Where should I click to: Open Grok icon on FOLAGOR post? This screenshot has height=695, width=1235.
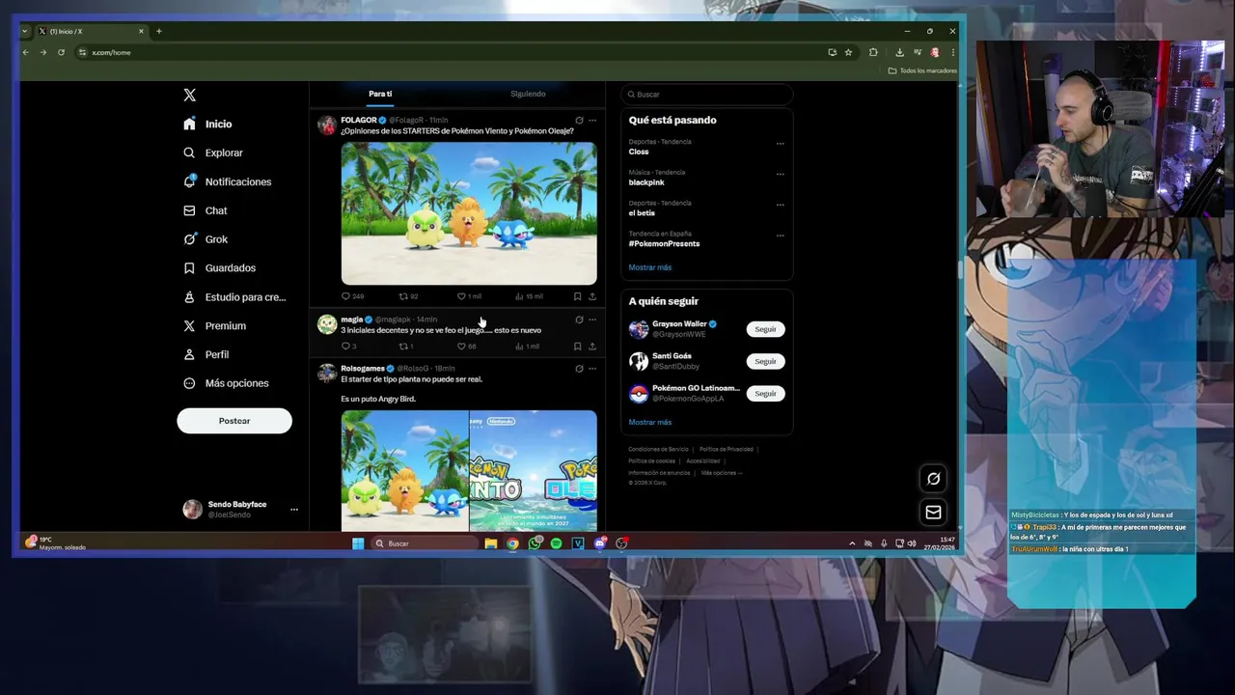point(579,121)
